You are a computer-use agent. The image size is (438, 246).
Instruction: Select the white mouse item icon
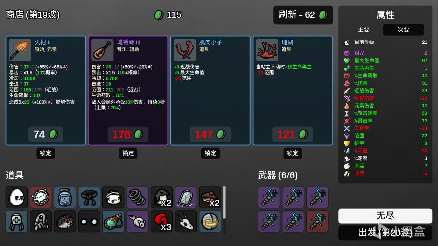[138, 221]
